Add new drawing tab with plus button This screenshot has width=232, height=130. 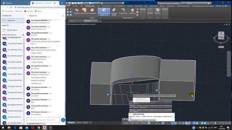[100, 21]
